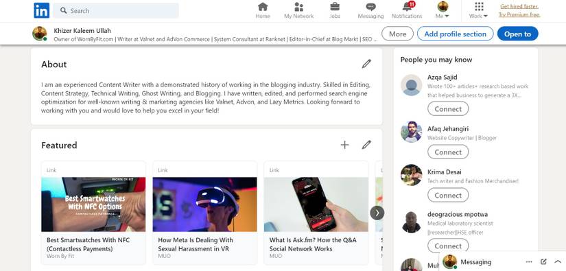Connect with deogracious mpotwa
566x271 pixels.
coord(448,246)
